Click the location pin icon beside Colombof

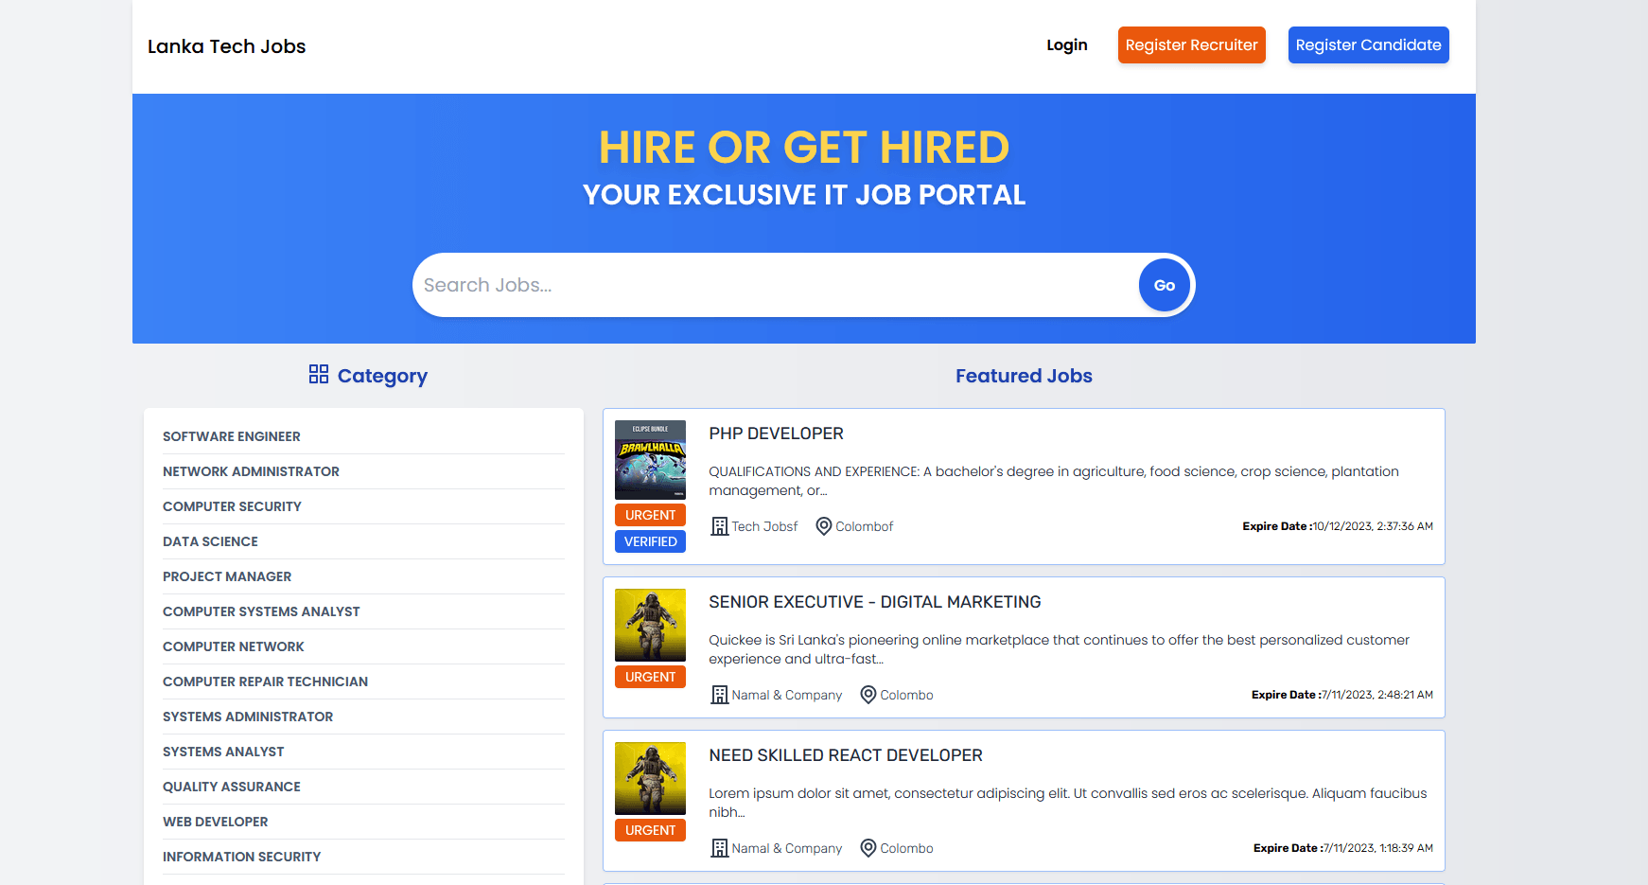point(823,526)
